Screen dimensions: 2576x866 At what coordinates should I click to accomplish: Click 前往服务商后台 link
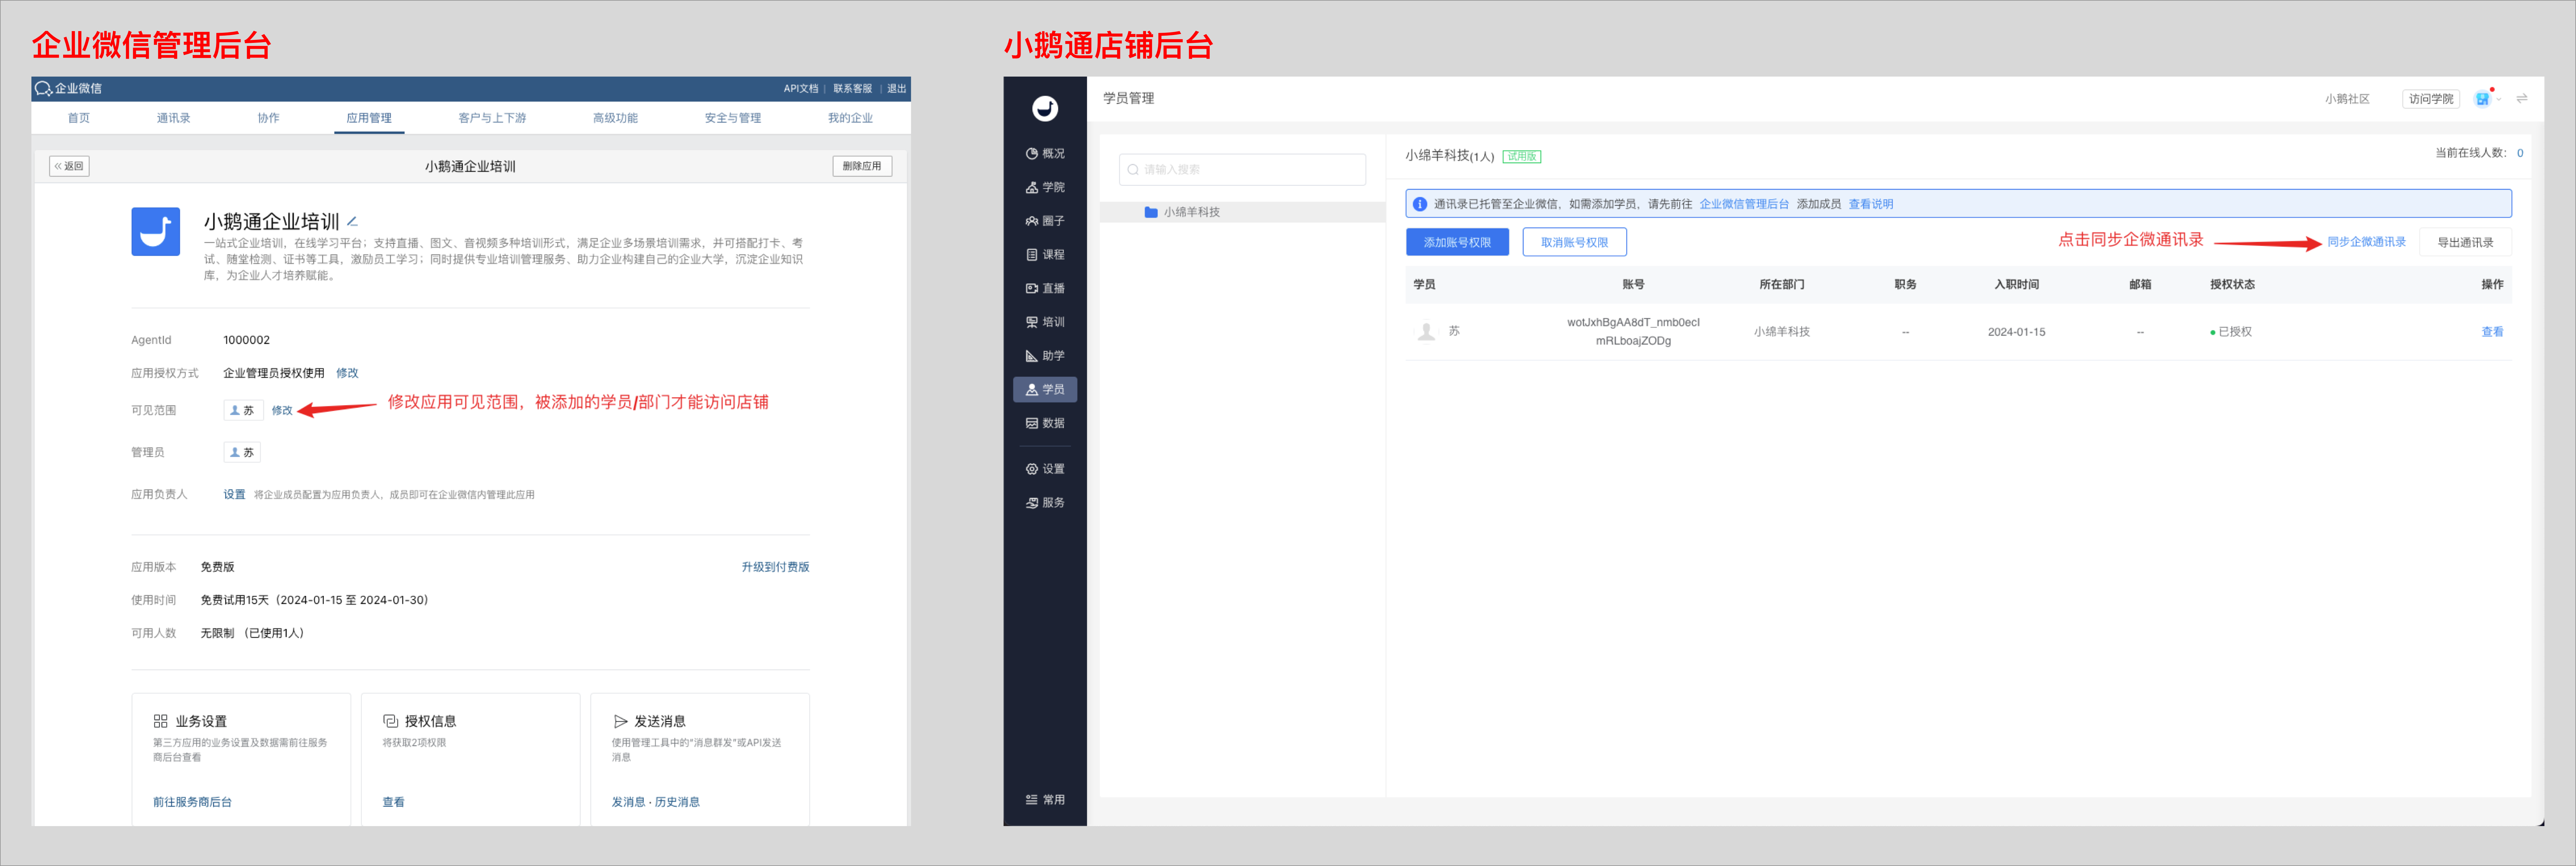pos(192,802)
